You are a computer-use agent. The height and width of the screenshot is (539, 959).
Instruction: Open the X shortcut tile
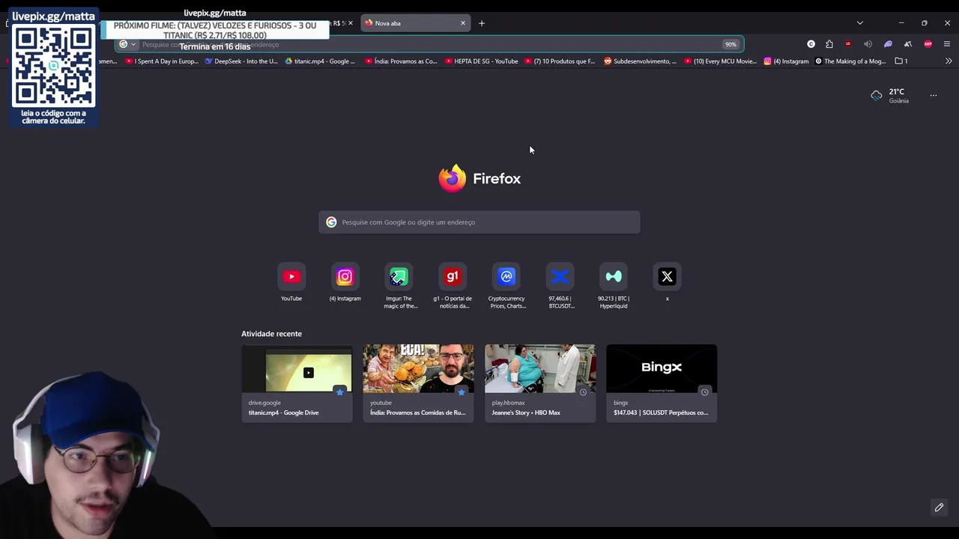click(x=668, y=277)
